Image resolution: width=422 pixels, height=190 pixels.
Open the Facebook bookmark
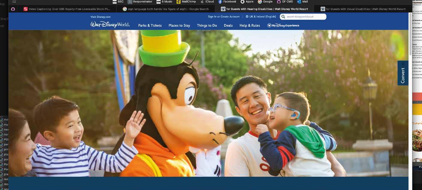(227, 2)
